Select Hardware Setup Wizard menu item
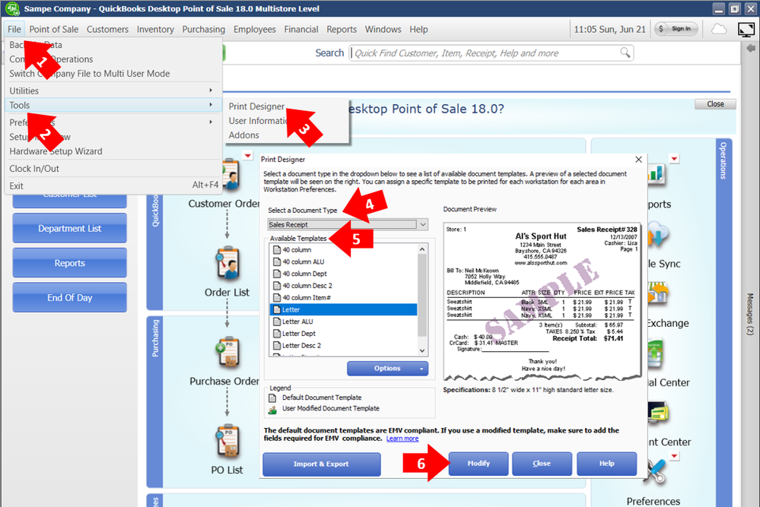Viewport: 760px width, 507px height. [56, 151]
